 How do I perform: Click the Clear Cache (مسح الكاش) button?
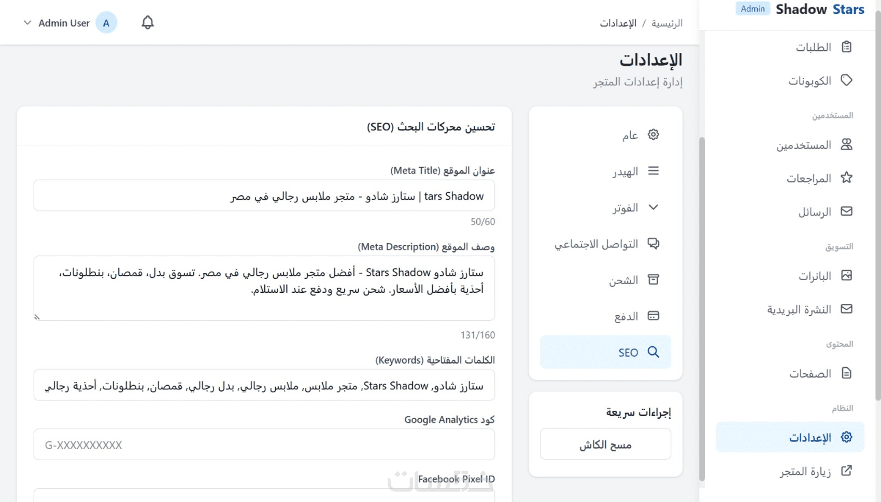click(x=605, y=445)
